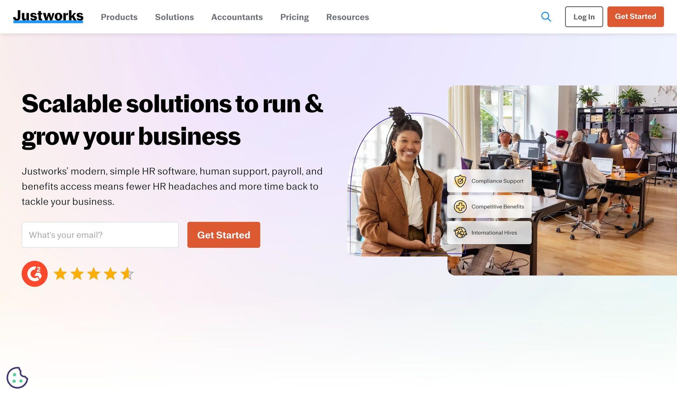Click the G2 logo badge
Viewport: 677px width, 395px height.
click(x=35, y=274)
